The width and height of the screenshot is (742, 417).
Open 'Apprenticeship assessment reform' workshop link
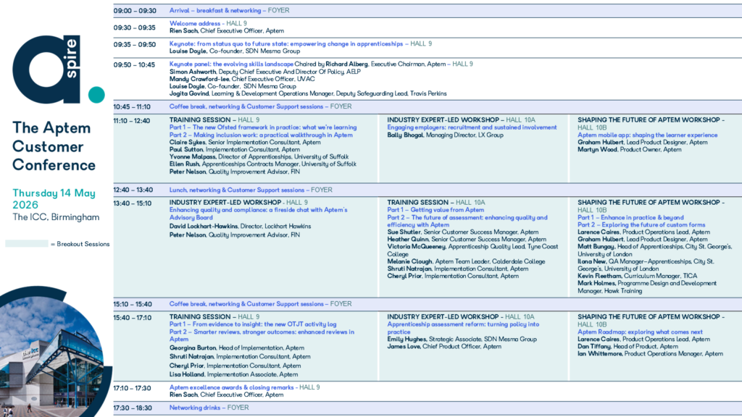(x=463, y=328)
